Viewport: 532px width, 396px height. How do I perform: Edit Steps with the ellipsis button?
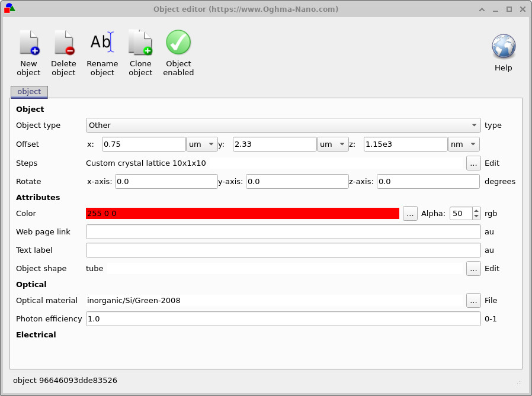473,163
